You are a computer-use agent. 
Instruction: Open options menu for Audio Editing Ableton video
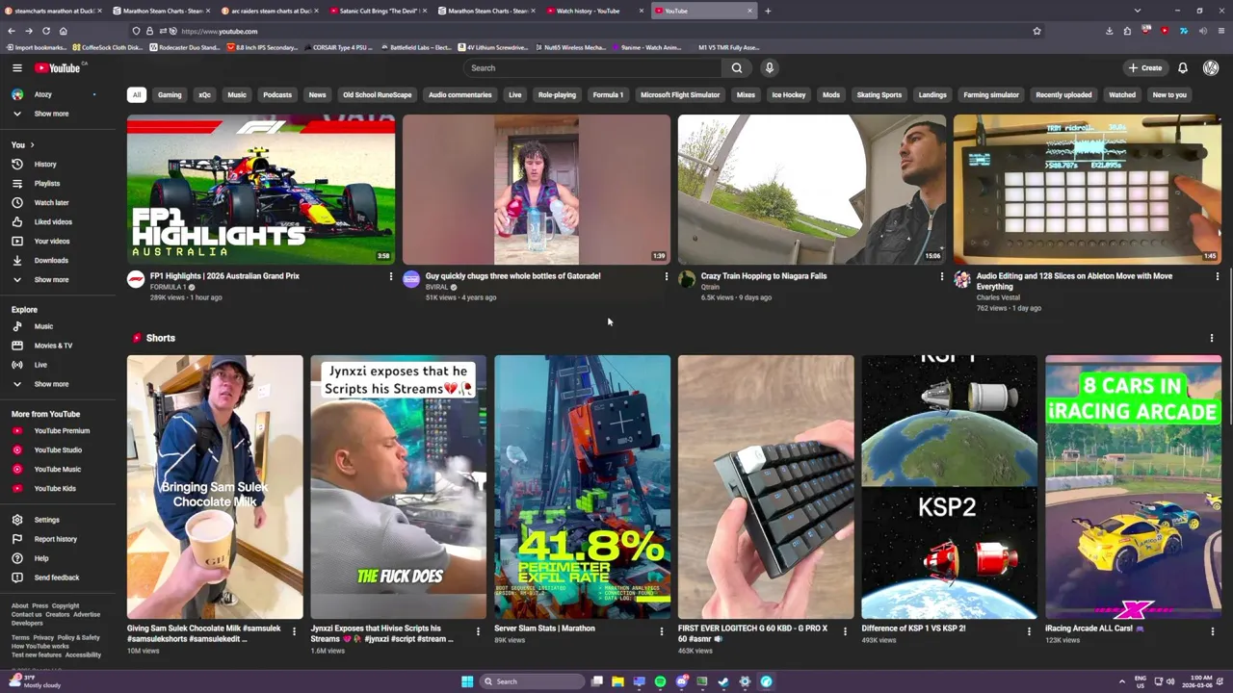tap(1218, 276)
